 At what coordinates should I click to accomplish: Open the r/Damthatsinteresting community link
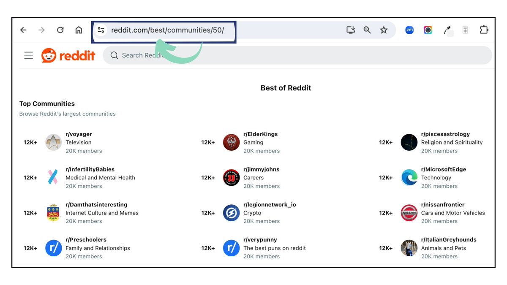(x=96, y=205)
